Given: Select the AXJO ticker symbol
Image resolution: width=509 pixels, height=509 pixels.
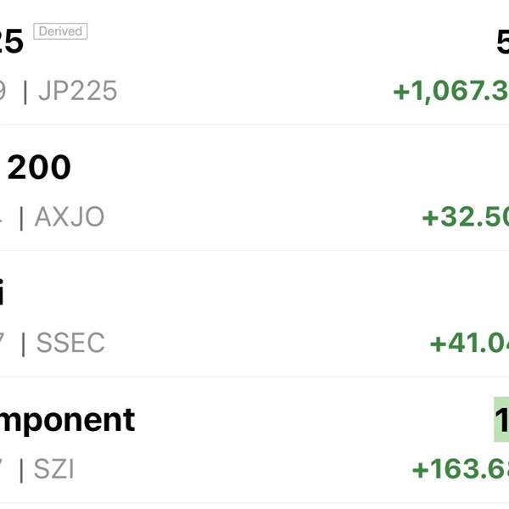Looking at the screenshot, I should tap(70, 217).
